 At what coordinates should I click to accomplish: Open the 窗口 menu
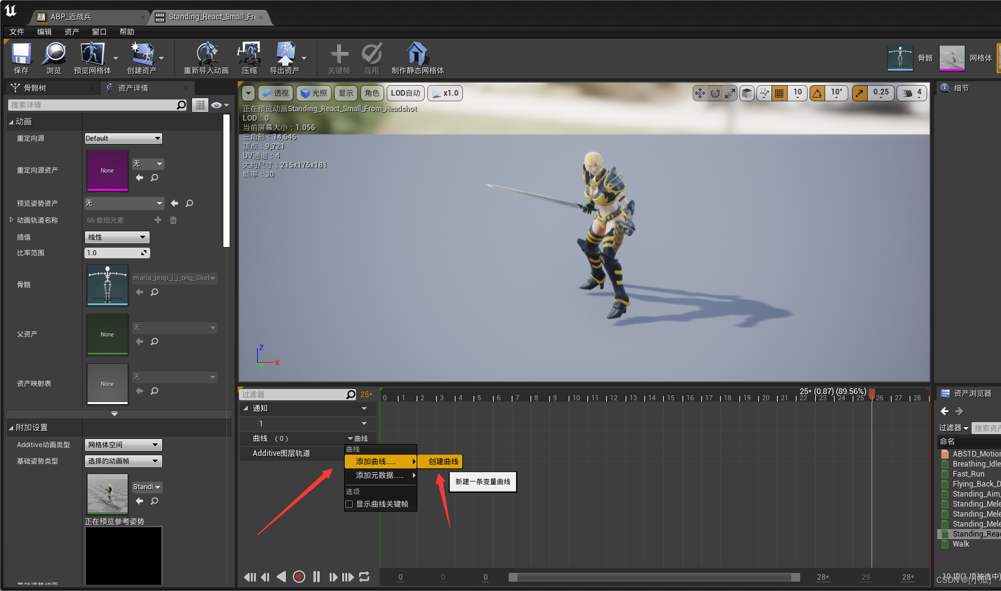pyautogui.click(x=99, y=32)
